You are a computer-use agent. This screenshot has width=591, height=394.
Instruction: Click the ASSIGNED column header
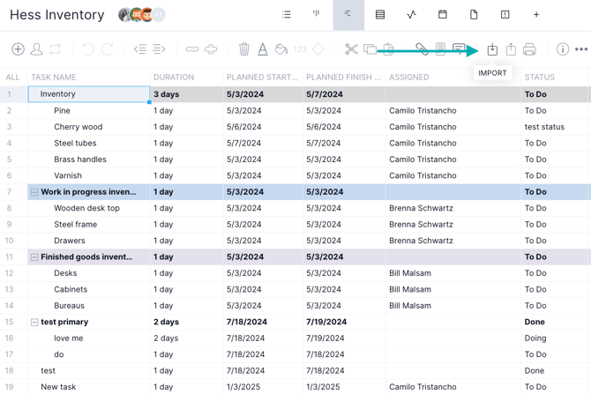tap(409, 78)
